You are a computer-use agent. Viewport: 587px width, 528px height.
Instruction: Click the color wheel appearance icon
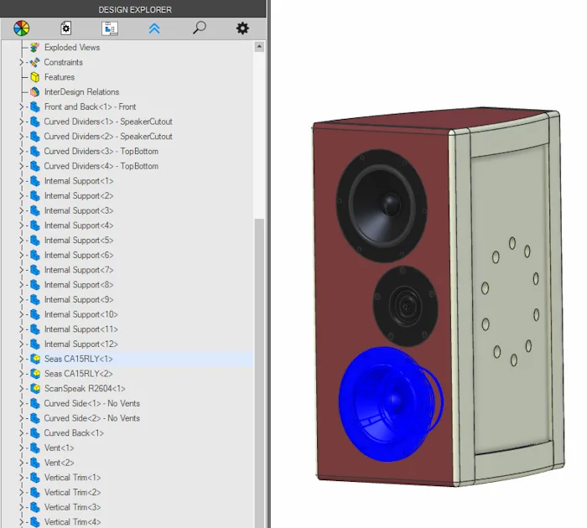21,28
